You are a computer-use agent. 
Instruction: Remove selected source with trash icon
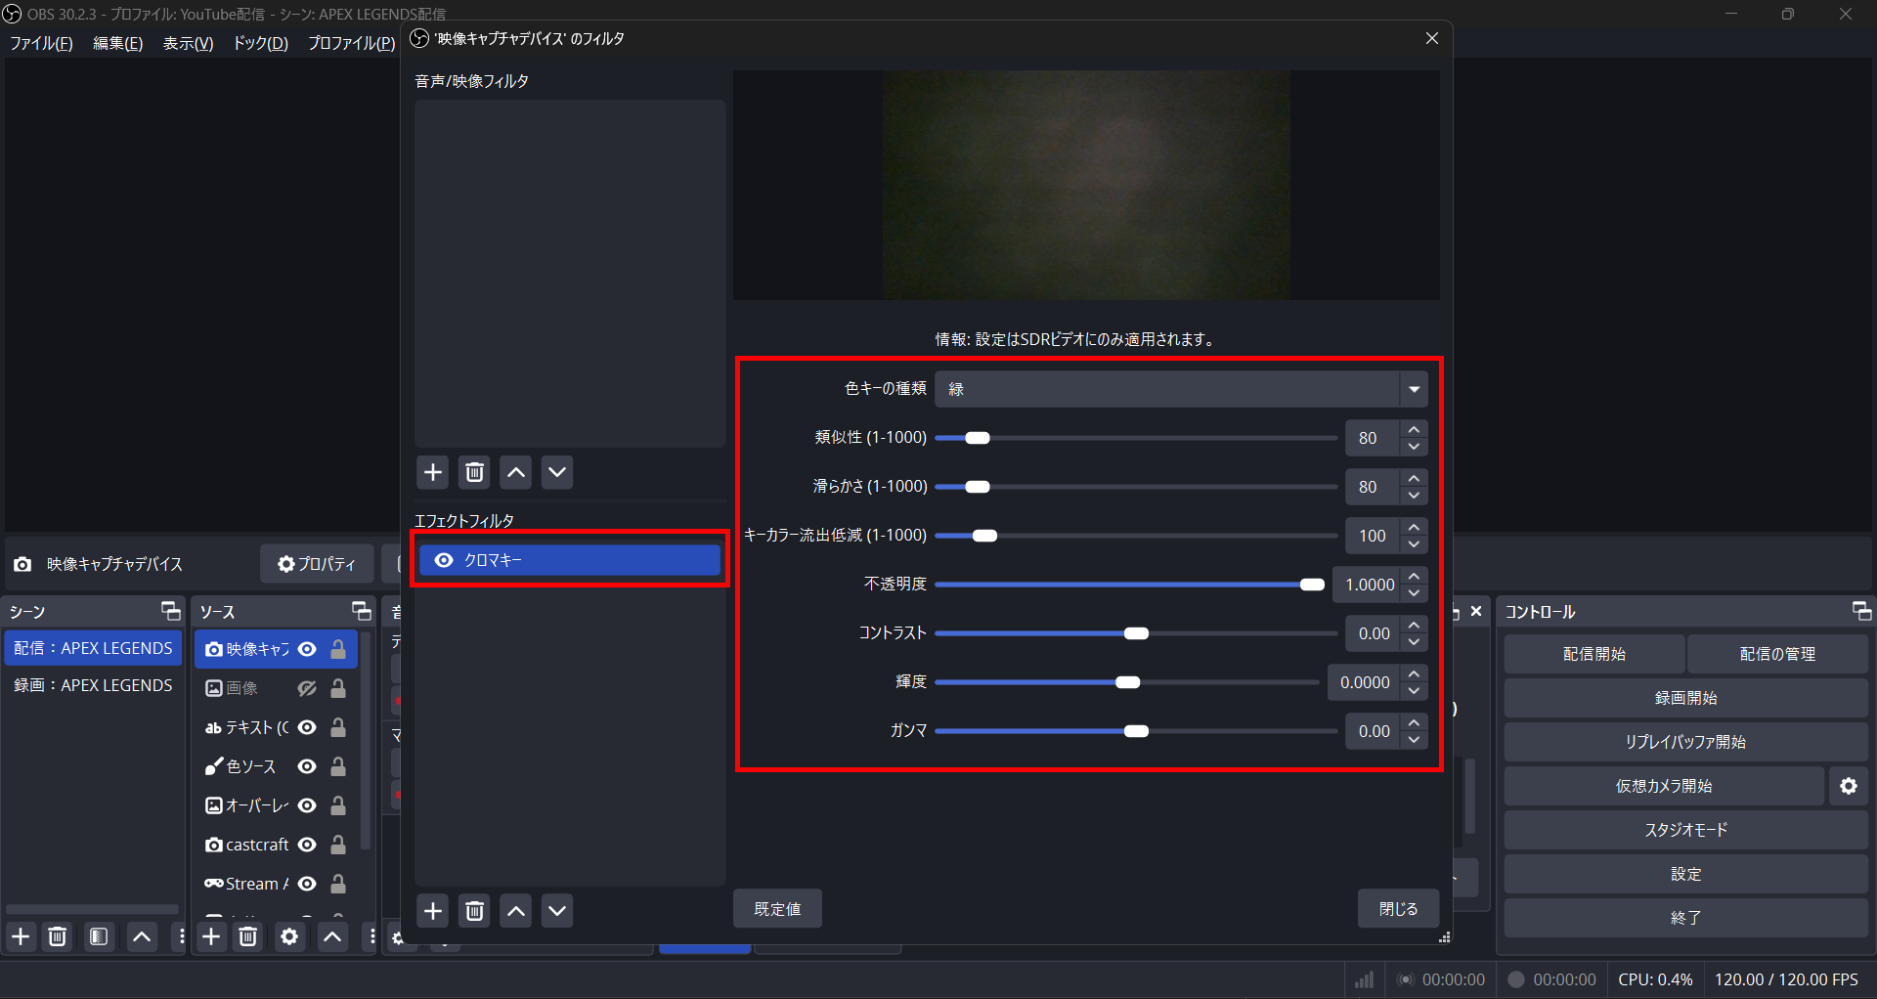[248, 937]
